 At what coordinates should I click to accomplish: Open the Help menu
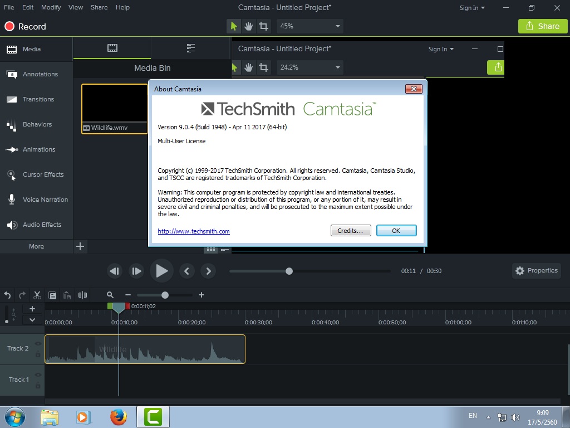click(x=122, y=7)
